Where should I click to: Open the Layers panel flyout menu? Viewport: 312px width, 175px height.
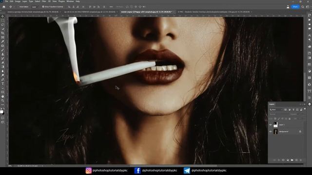[x=304, y=104]
